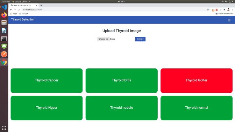Reload the localhost page
235x132 pixels.
coord(19,9)
